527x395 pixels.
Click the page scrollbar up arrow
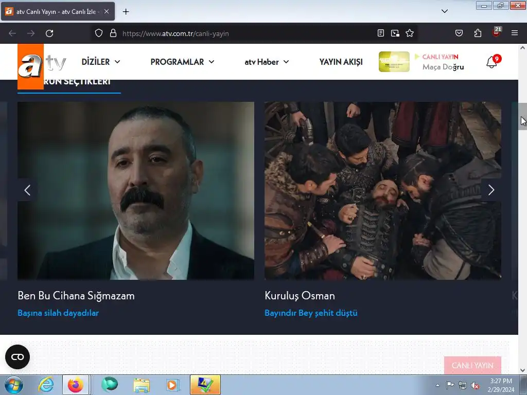click(522, 48)
